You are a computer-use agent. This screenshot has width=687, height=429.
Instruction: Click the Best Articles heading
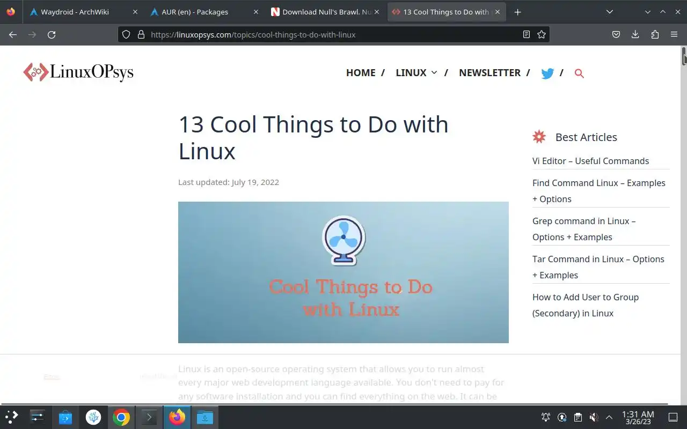point(586,137)
